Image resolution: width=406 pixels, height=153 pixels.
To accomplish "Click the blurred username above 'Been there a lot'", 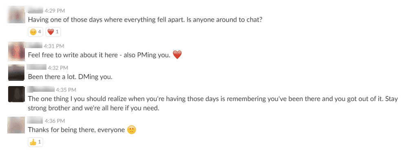I will click(x=37, y=67).
